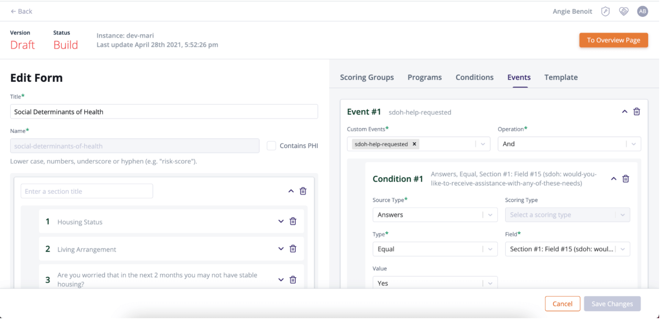The width and height of the screenshot is (660, 319).
Task: Expand the Housing Status field
Action: click(x=280, y=221)
